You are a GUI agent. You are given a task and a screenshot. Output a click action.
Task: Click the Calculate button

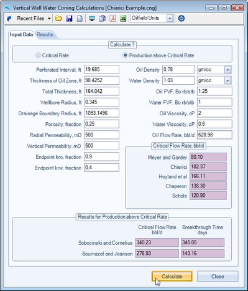coord(172,277)
